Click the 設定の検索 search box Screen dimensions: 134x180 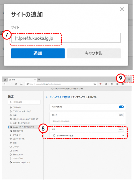tap(24, 102)
